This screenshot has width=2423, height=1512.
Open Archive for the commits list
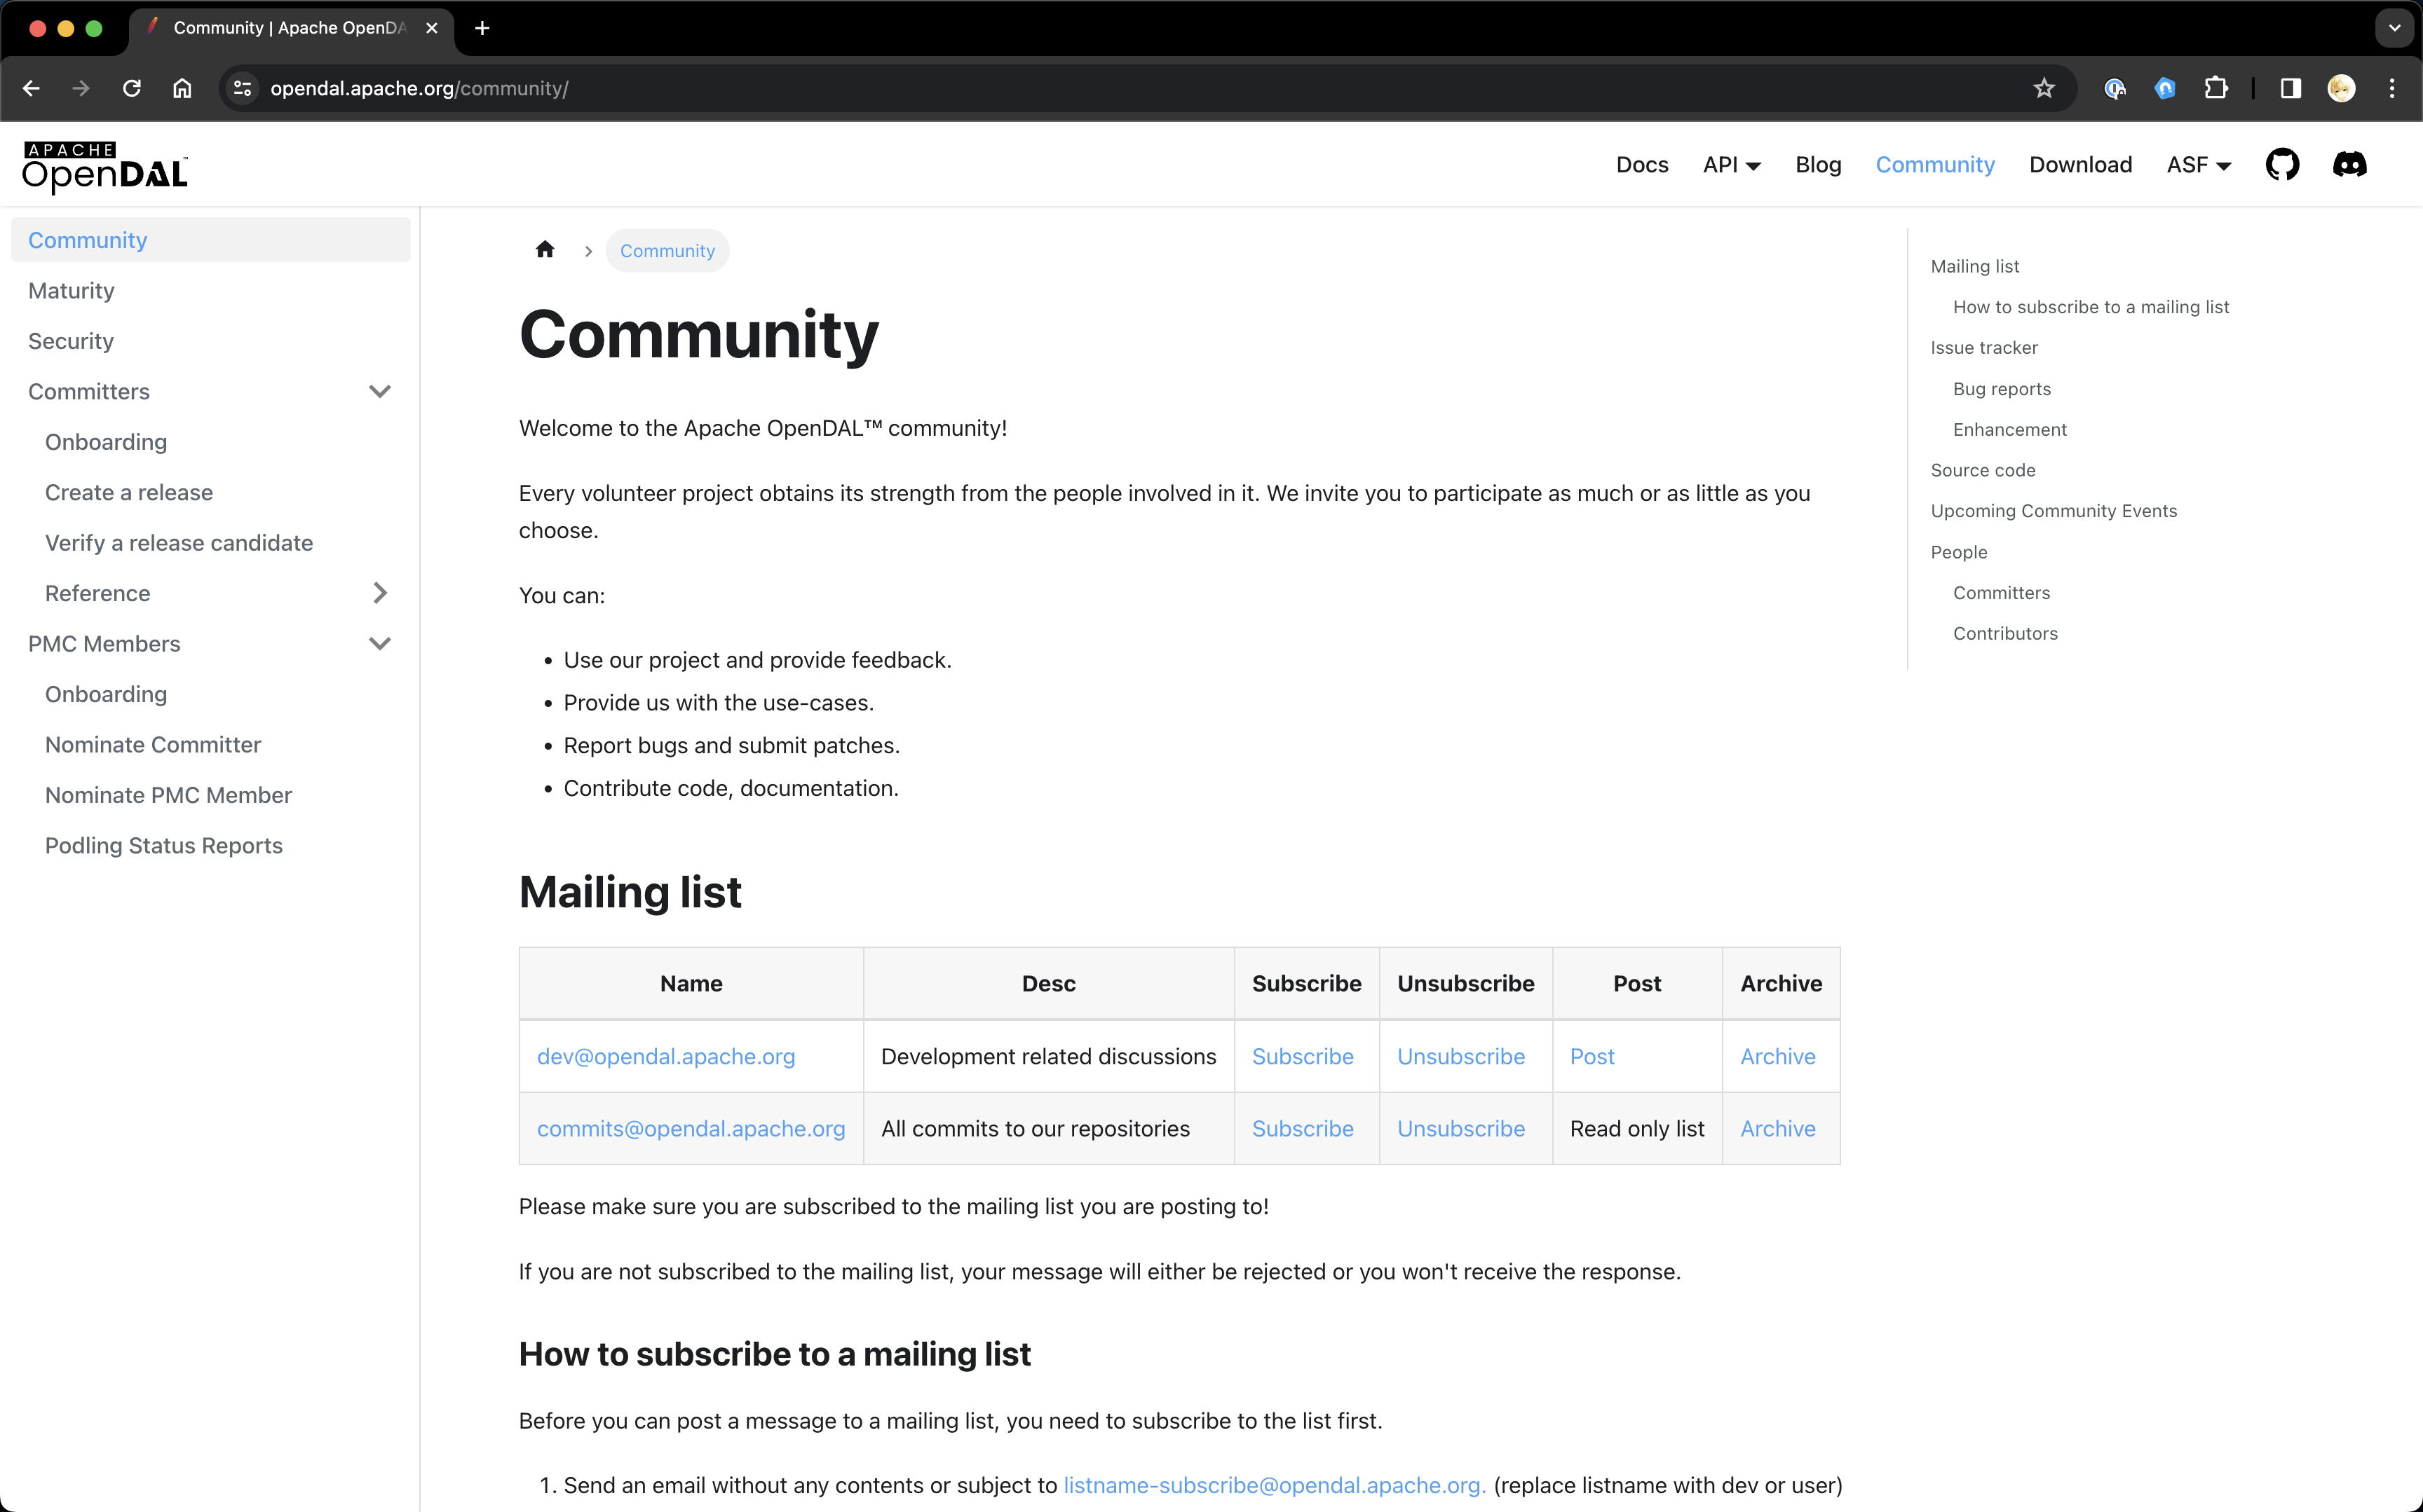(x=1778, y=1129)
